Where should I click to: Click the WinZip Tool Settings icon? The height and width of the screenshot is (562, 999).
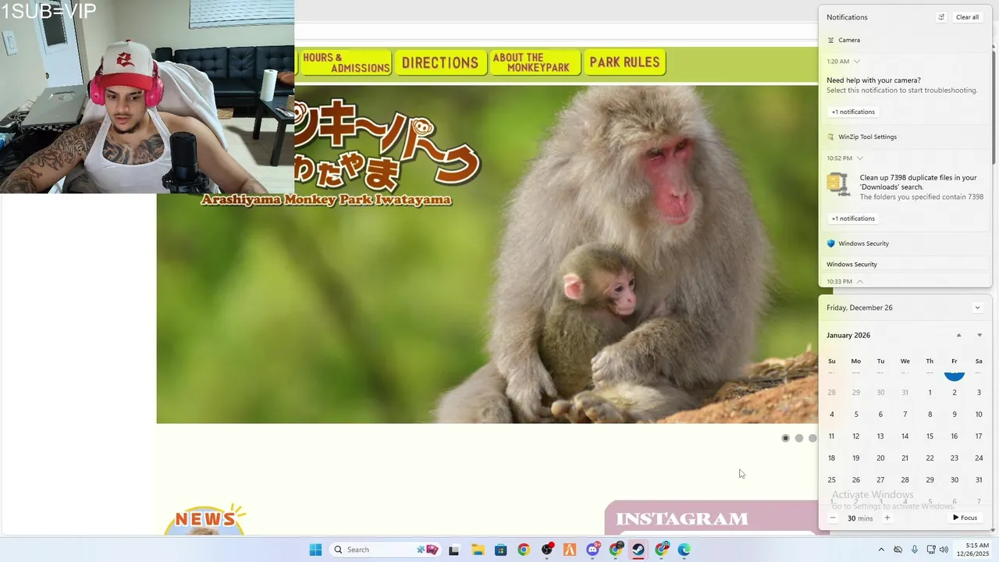point(830,137)
